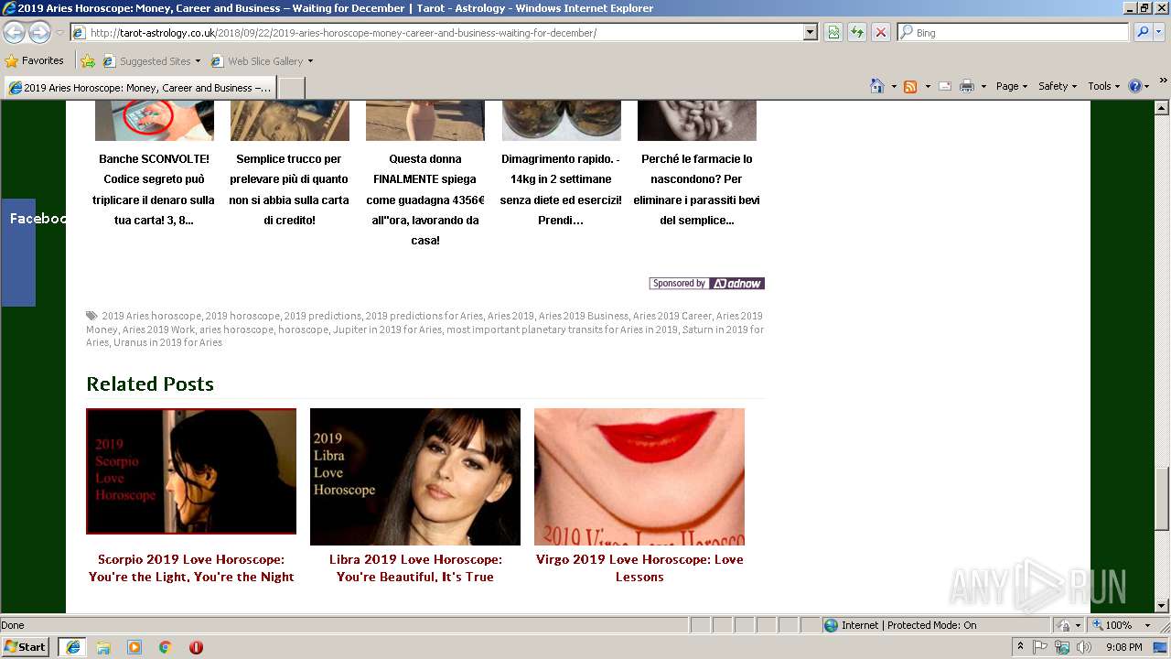Open a new blank tab

click(291, 88)
